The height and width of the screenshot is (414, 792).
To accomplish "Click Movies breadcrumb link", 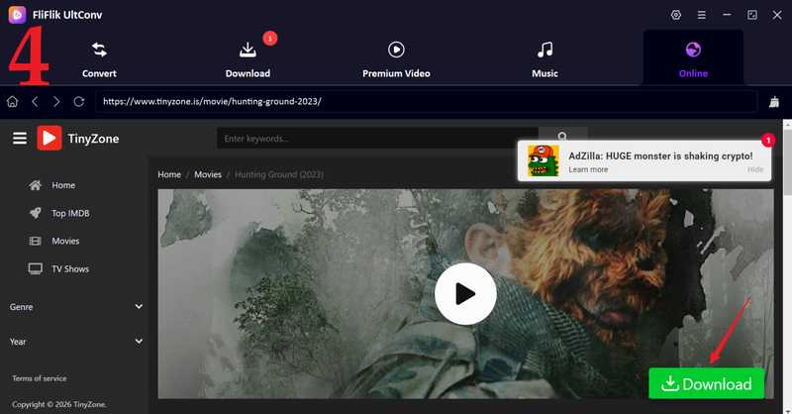I will point(208,174).
